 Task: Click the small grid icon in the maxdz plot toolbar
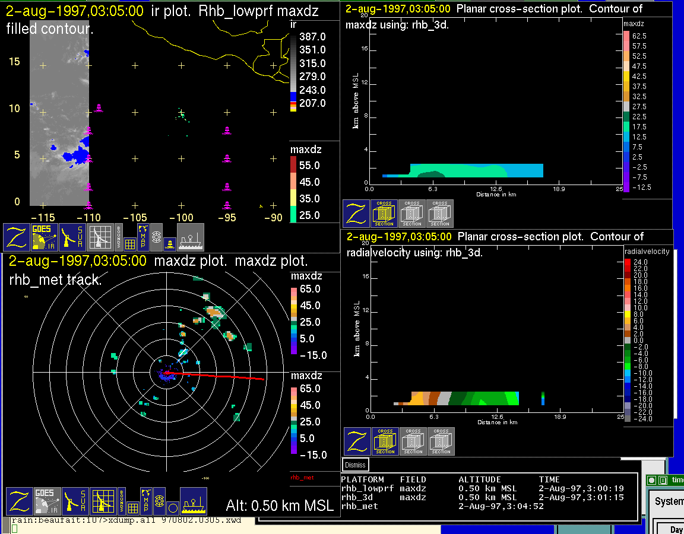pos(133,508)
